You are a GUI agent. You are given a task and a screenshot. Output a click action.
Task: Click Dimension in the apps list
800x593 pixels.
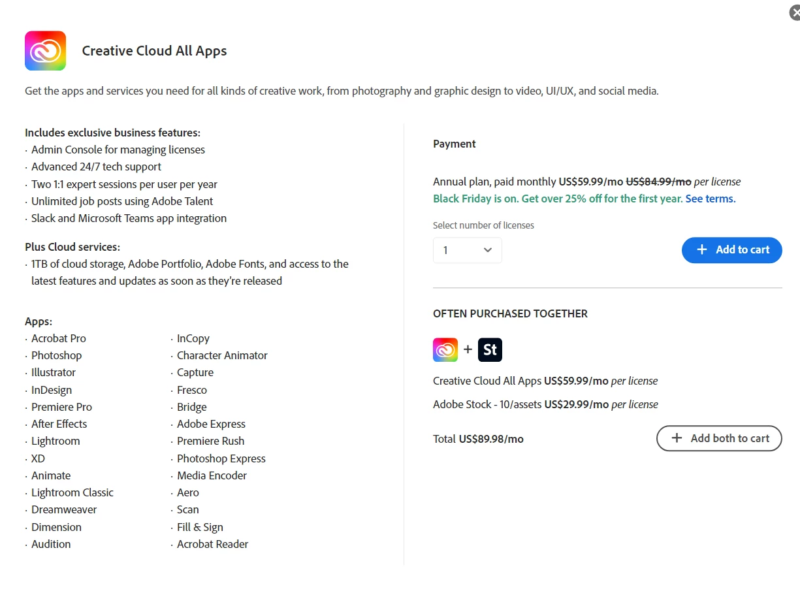coord(57,527)
